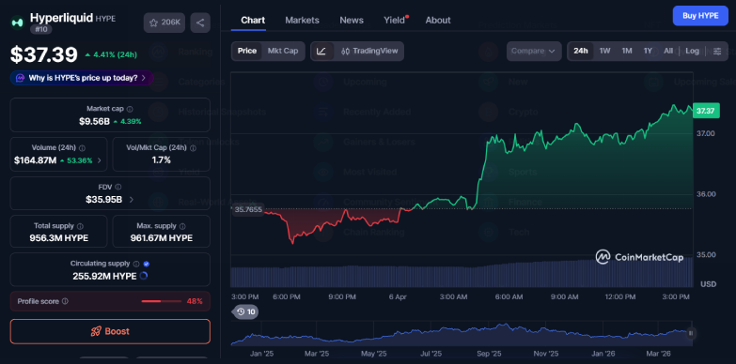Click the Hyperliquid logo icon
Viewport: 736px width, 364px height.
coord(18,22)
